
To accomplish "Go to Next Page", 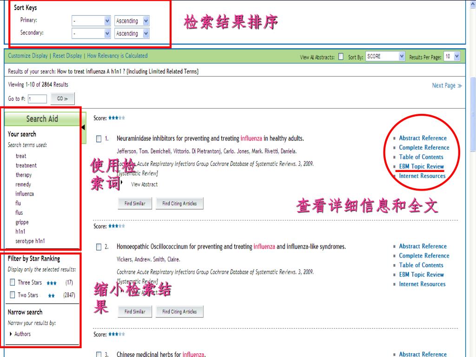I will click(447, 86).
